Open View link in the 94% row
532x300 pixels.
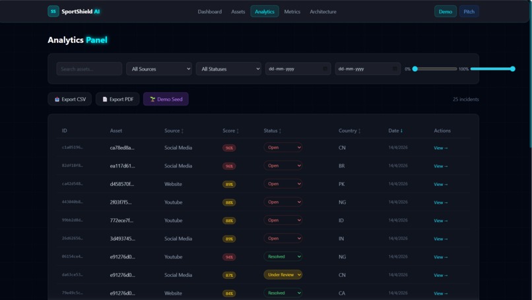(441, 257)
